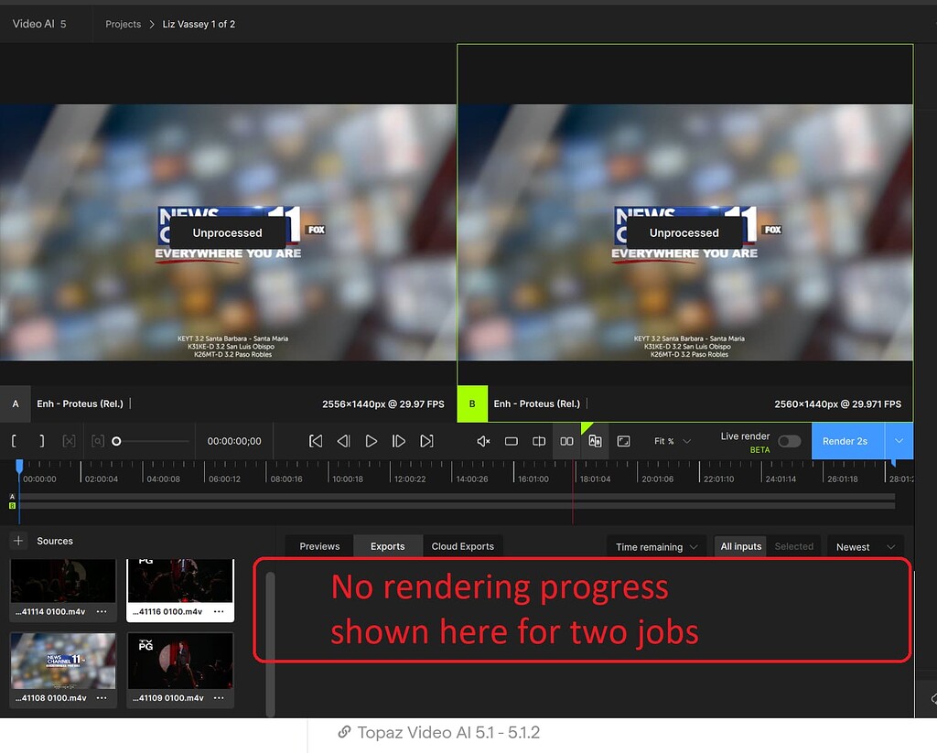This screenshot has height=753, width=937.
Task: Enable the Live render beta toggle
Action: click(788, 440)
